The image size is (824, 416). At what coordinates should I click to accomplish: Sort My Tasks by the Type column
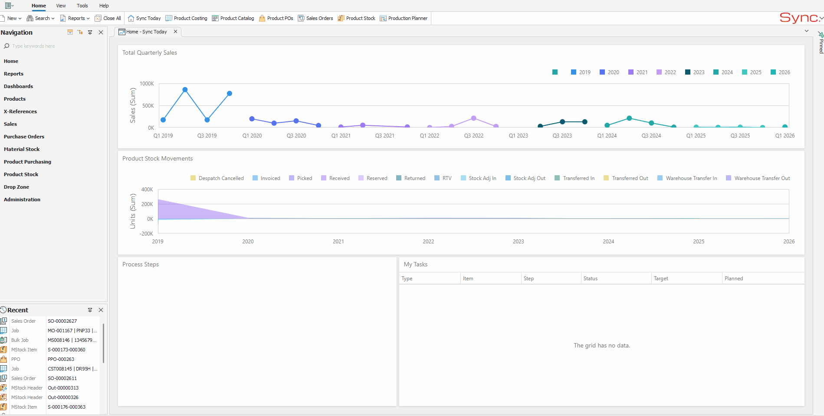pyautogui.click(x=430, y=278)
